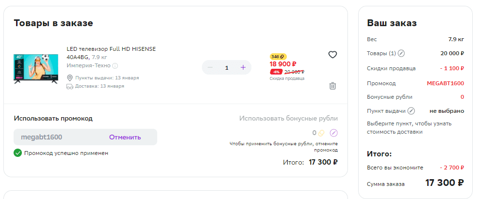Viewport: 479px width, 199px height.
Task: Click the yellow 346 bonus badge
Action: (x=278, y=57)
